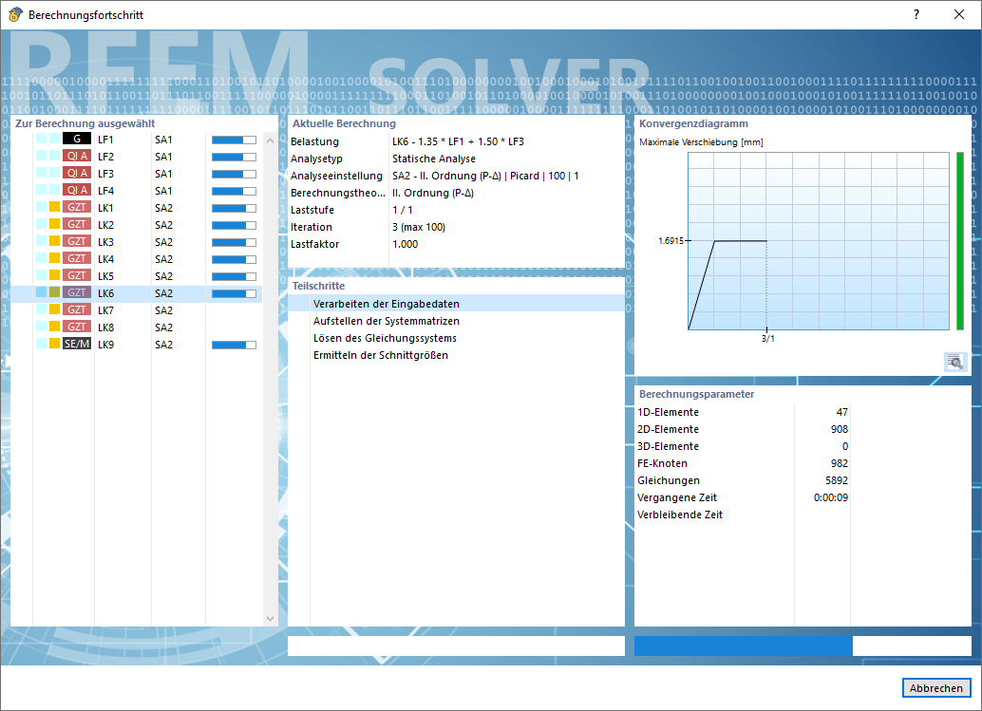Click the yellow color swatch of LK1
The height and width of the screenshot is (711, 982).
pos(54,207)
